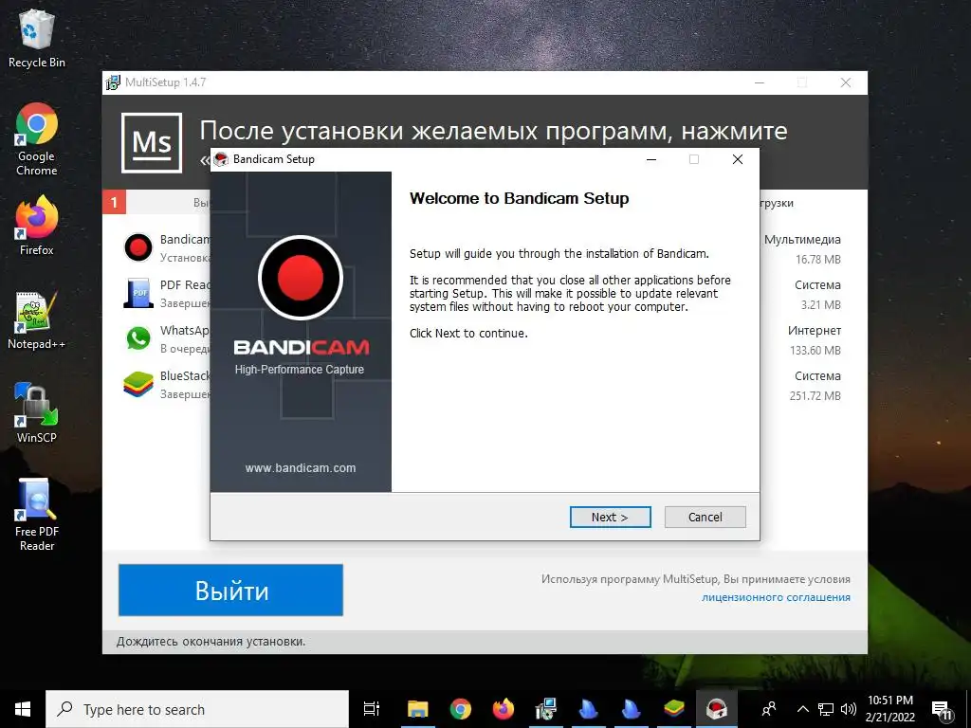
Task: Minimize the Bandicam Setup window
Action: (651, 159)
